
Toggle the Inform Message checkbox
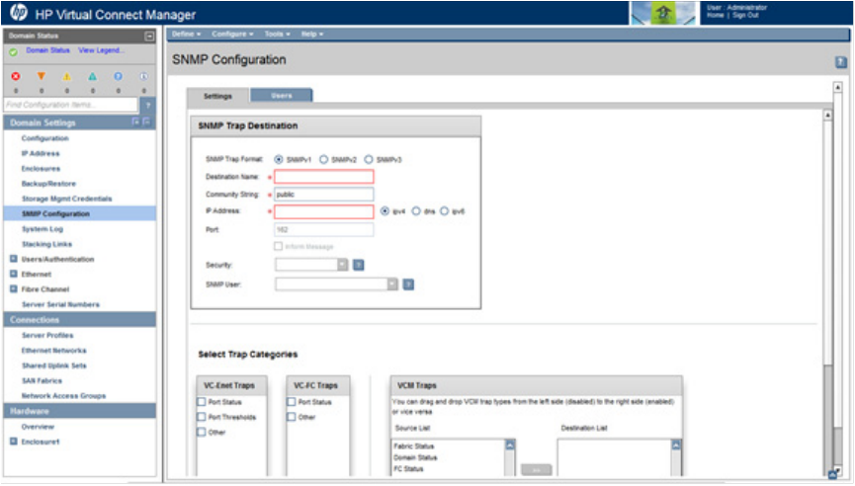(278, 246)
